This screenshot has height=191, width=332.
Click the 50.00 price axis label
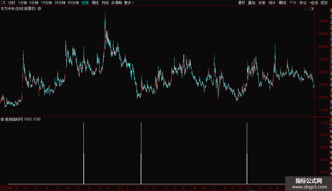point(323,21)
